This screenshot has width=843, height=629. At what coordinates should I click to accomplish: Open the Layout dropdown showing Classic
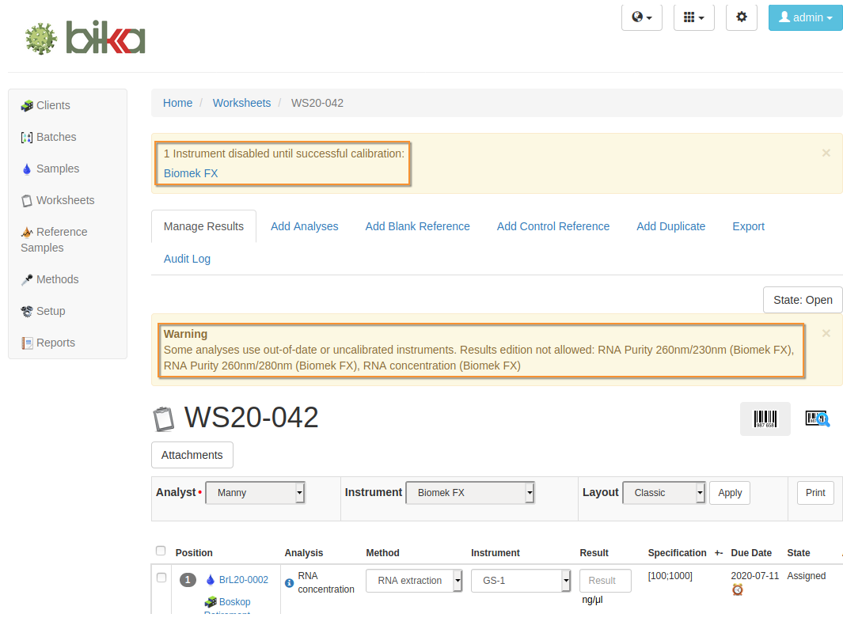(663, 492)
